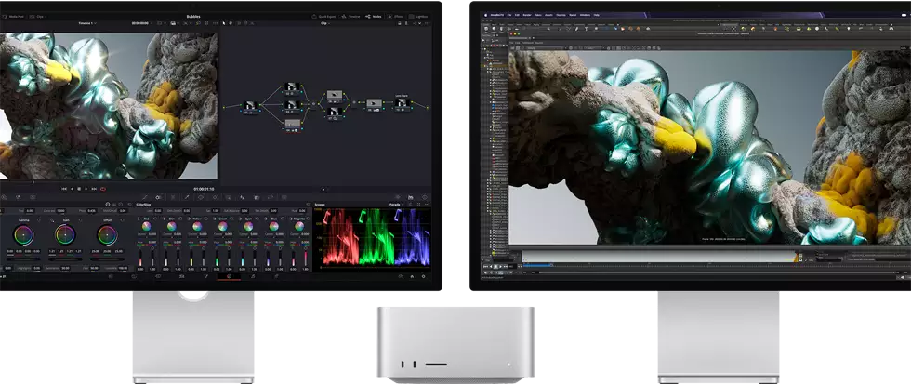This screenshot has width=911, height=385.
Task: Open the Windows menu in Houdini
Action: point(585,14)
